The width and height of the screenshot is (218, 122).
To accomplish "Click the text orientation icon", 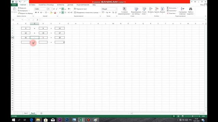I will coord(69,9).
